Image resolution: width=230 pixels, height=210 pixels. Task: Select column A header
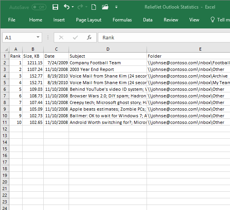pos(16,49)
